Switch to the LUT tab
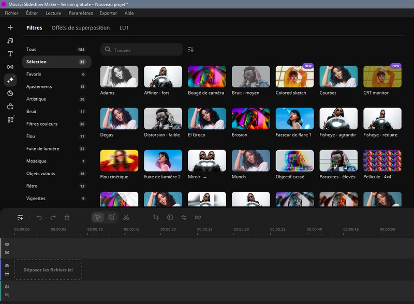 [124, 28]
